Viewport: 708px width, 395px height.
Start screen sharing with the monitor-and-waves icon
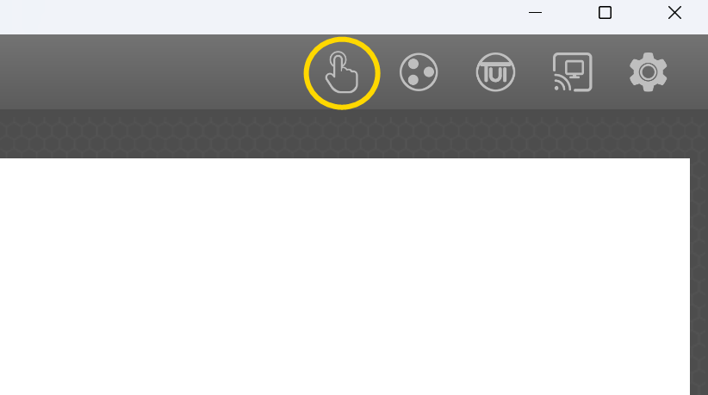572,72
